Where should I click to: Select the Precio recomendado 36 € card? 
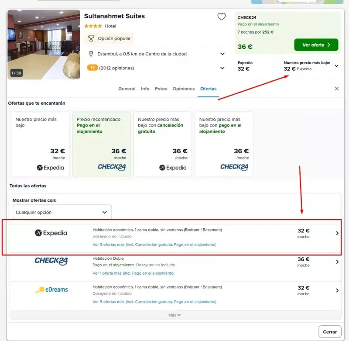(x=101, y=145)
